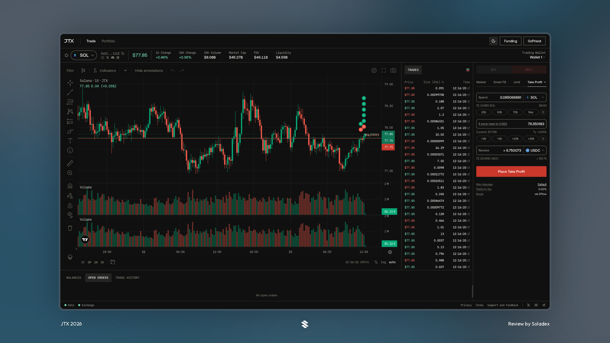Image resolution: width=610 pixels, height=343 pixels.
Task: Set spend amount to Max
Action: tap(531, 112)
